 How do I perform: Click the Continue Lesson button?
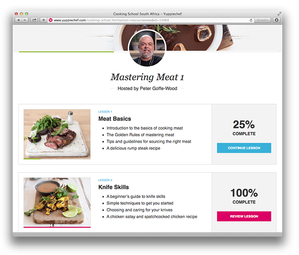tap(244, 148)
